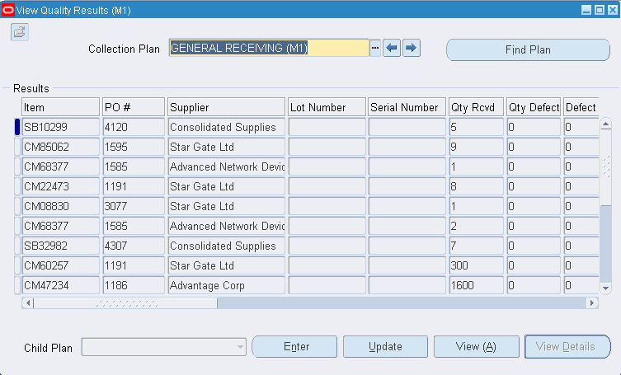Screen dimensions: 621x375
Task: Maximize the View Quality Results window
Action: click(x=600, y=10)
